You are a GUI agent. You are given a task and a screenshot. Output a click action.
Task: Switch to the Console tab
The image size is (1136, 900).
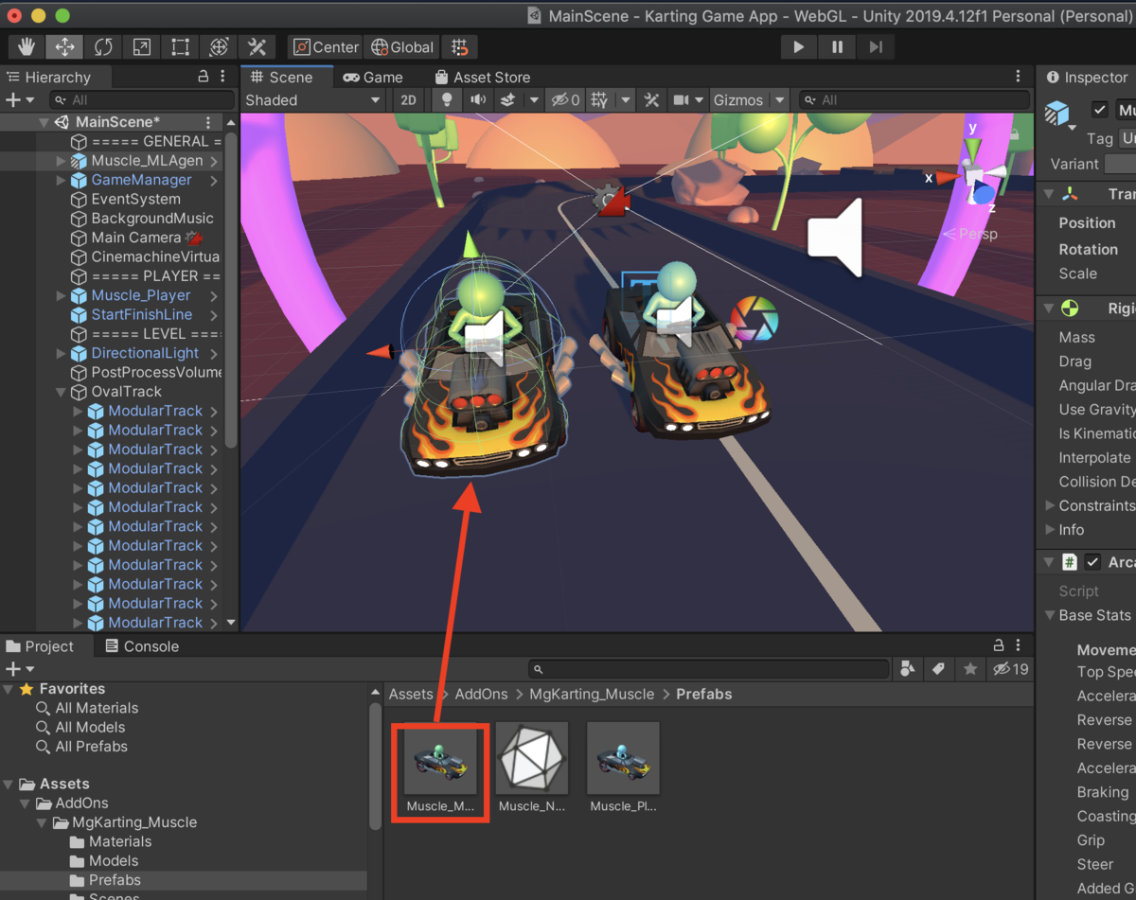click(x=141, y=646)
